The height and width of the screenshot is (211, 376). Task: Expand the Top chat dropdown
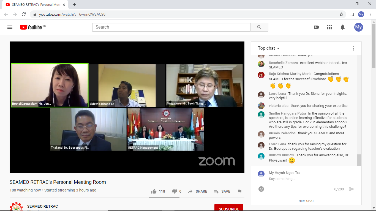(269, 48)
